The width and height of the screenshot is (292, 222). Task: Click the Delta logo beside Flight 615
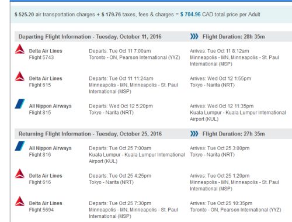20,77
